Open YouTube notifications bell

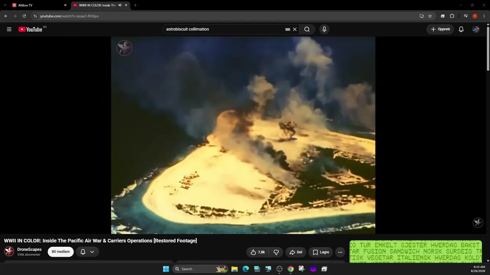tap(461, 29)
